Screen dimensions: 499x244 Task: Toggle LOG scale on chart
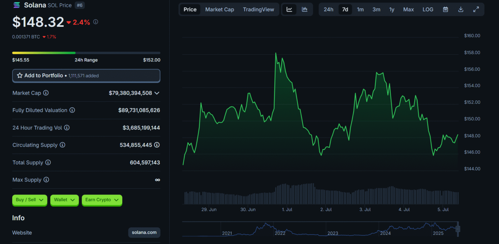click(428, 10)
